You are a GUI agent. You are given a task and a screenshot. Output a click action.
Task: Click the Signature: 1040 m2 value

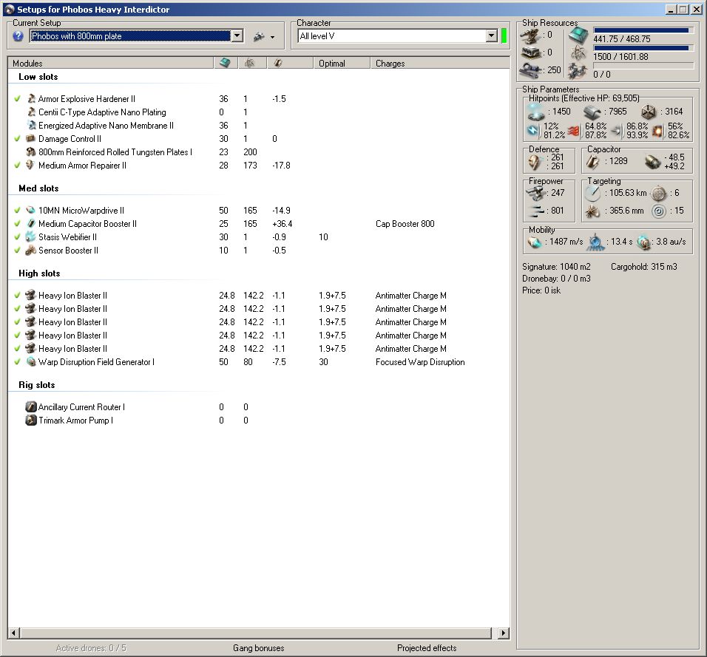[556, 267]
